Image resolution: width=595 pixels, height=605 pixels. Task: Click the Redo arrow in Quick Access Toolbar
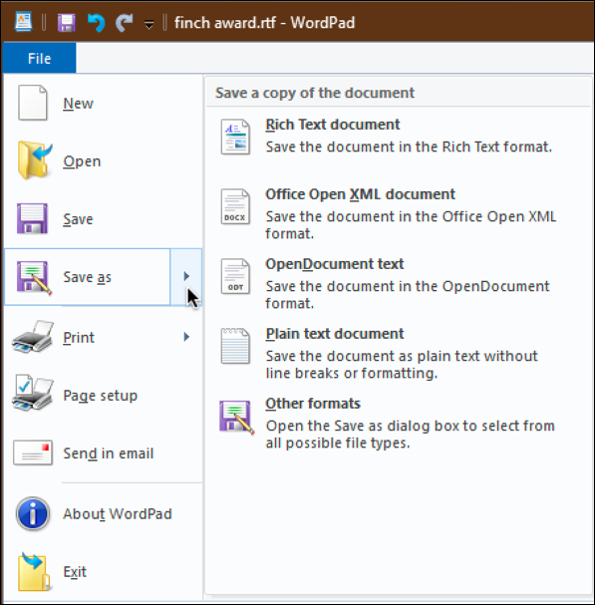pos(125,22)
